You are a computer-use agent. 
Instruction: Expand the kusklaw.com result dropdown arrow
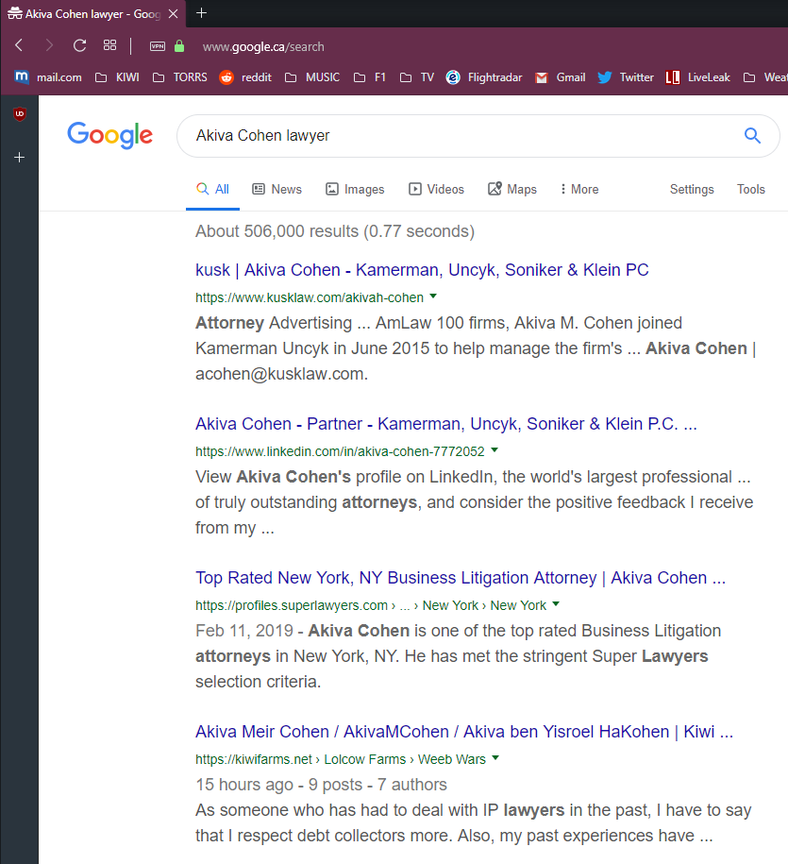coord(433,296)
